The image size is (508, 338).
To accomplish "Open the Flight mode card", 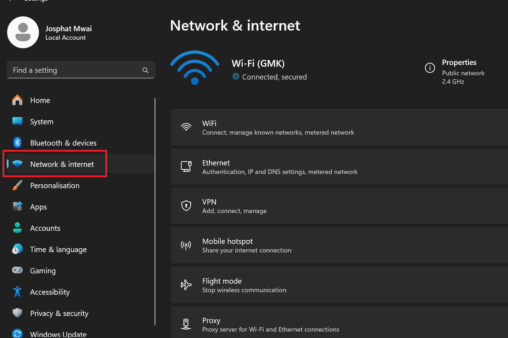I will point(339,285).
